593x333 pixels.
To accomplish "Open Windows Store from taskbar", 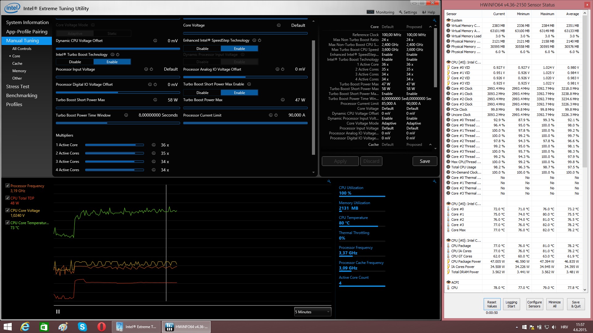I will [44, 327].
